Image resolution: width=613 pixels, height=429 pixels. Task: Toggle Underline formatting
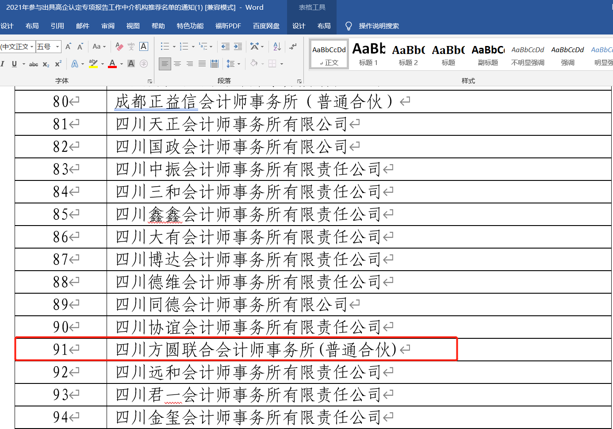tap(14, 64)
